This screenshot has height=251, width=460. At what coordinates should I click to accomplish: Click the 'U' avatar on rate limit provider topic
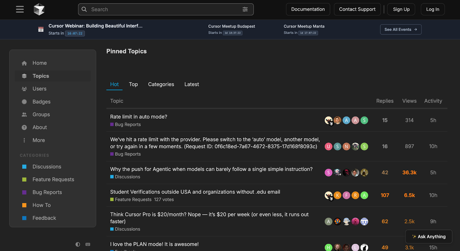click(x=329, y=147)
